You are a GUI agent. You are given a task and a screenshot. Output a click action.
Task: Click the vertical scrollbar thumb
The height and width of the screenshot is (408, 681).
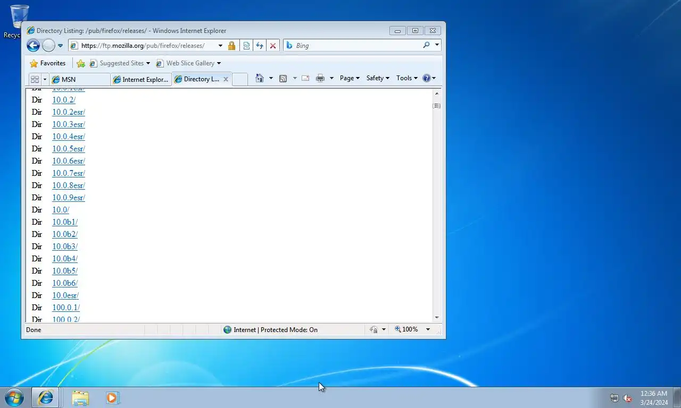437,106
